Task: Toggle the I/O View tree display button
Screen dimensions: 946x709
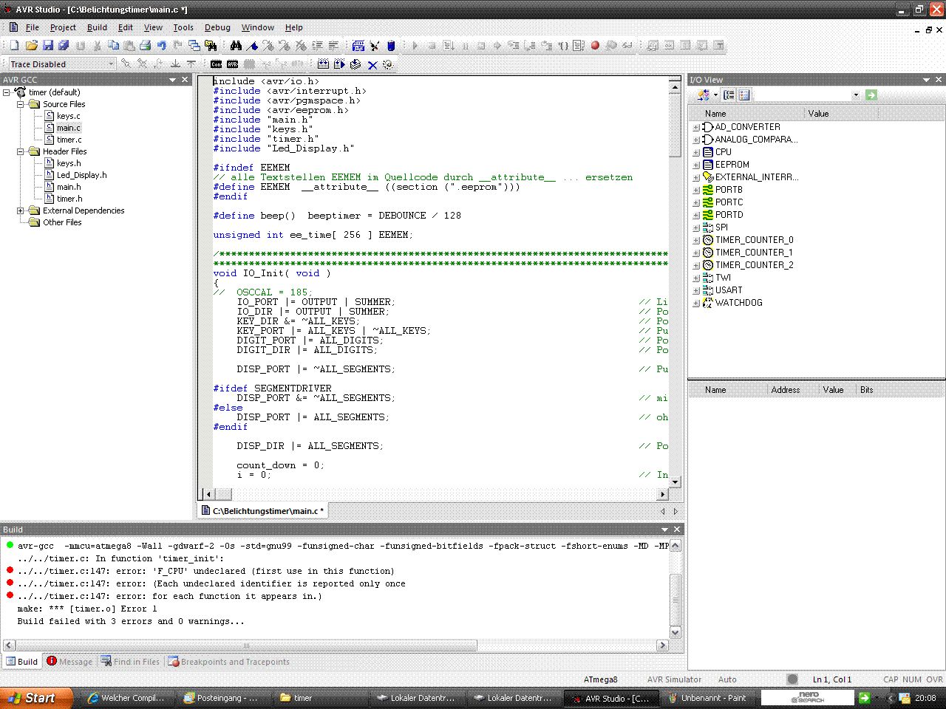Action: click(729, 95)
